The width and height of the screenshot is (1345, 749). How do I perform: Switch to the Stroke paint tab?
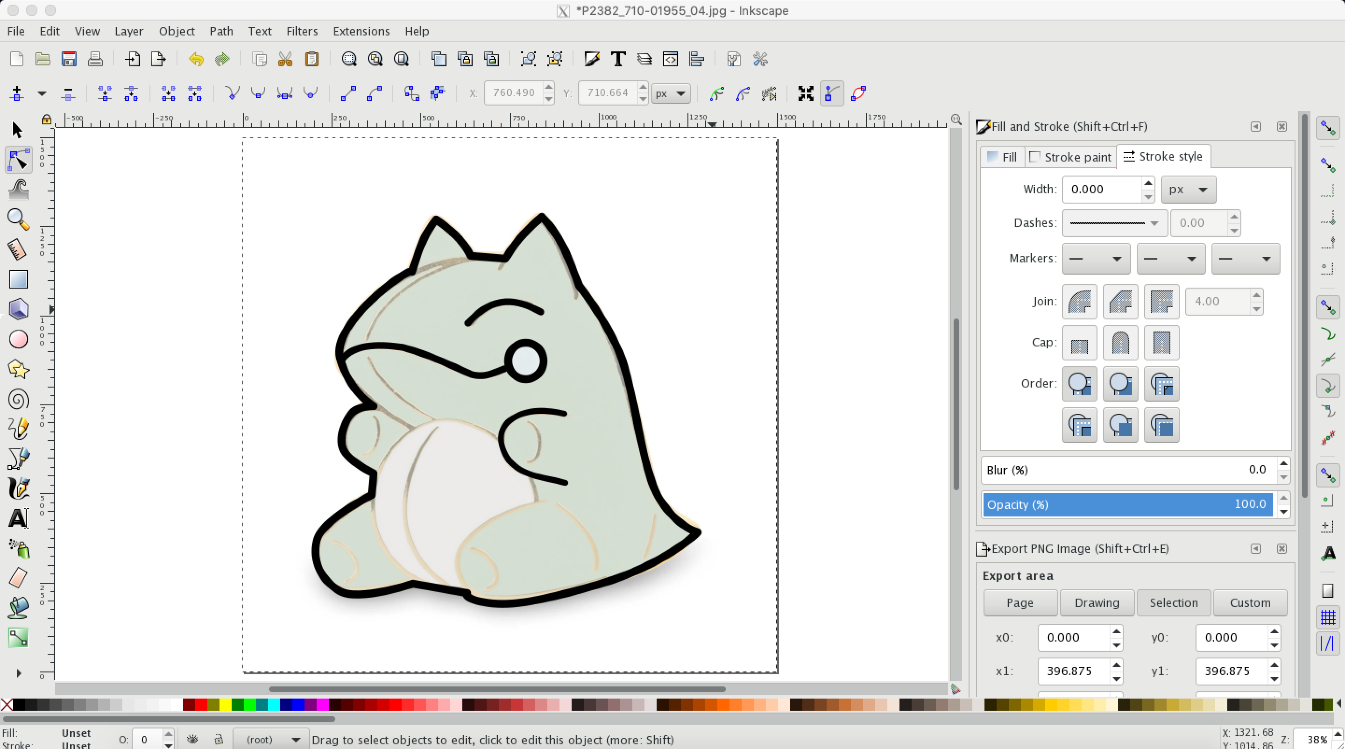(x=1070, y=157)
